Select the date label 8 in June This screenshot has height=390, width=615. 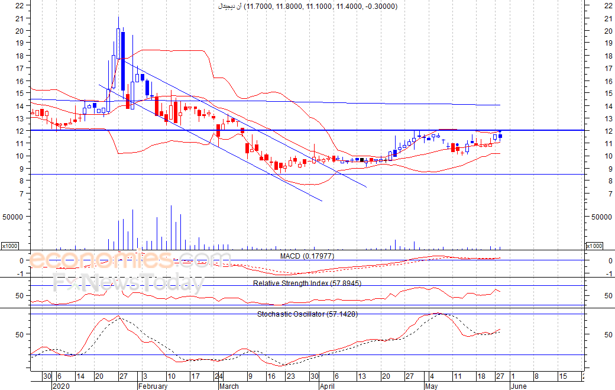[x=536, y=376]
